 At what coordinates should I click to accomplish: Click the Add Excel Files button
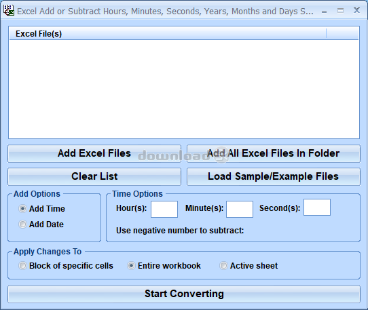tap(94, 153)
